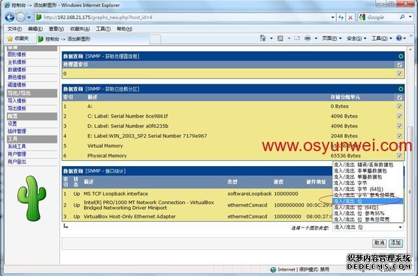
Task: Open the 插件管理 sidebar link
Action: pos(18,131)
